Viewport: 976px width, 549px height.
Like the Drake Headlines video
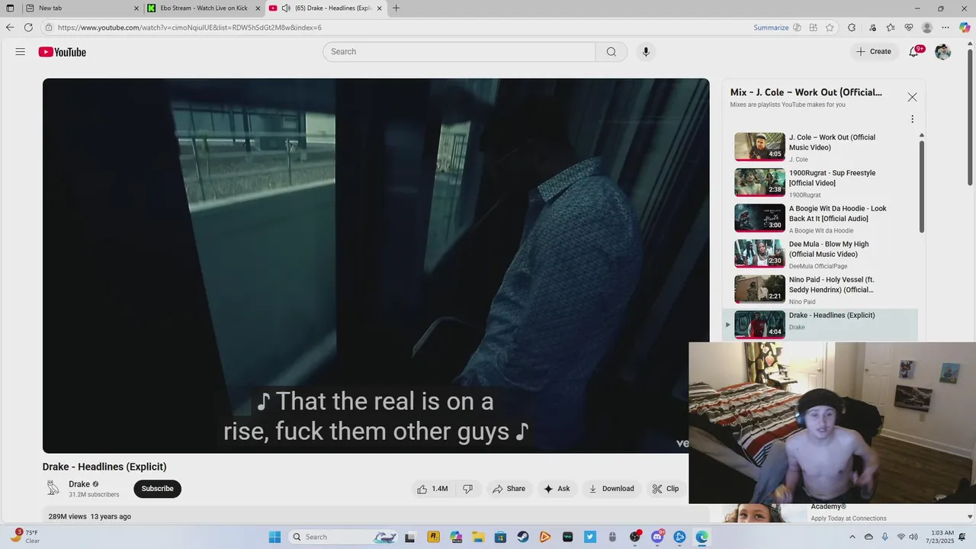point(432,489)
